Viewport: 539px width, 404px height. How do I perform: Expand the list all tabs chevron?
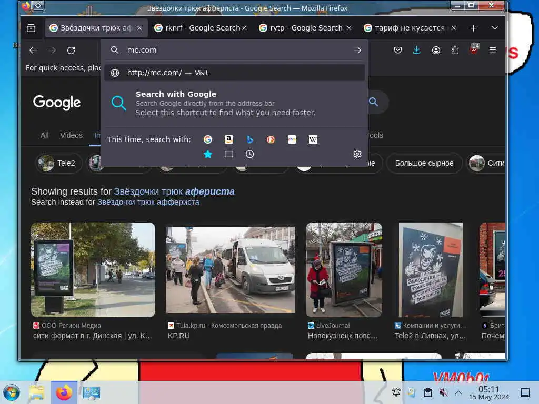point(495,28)
